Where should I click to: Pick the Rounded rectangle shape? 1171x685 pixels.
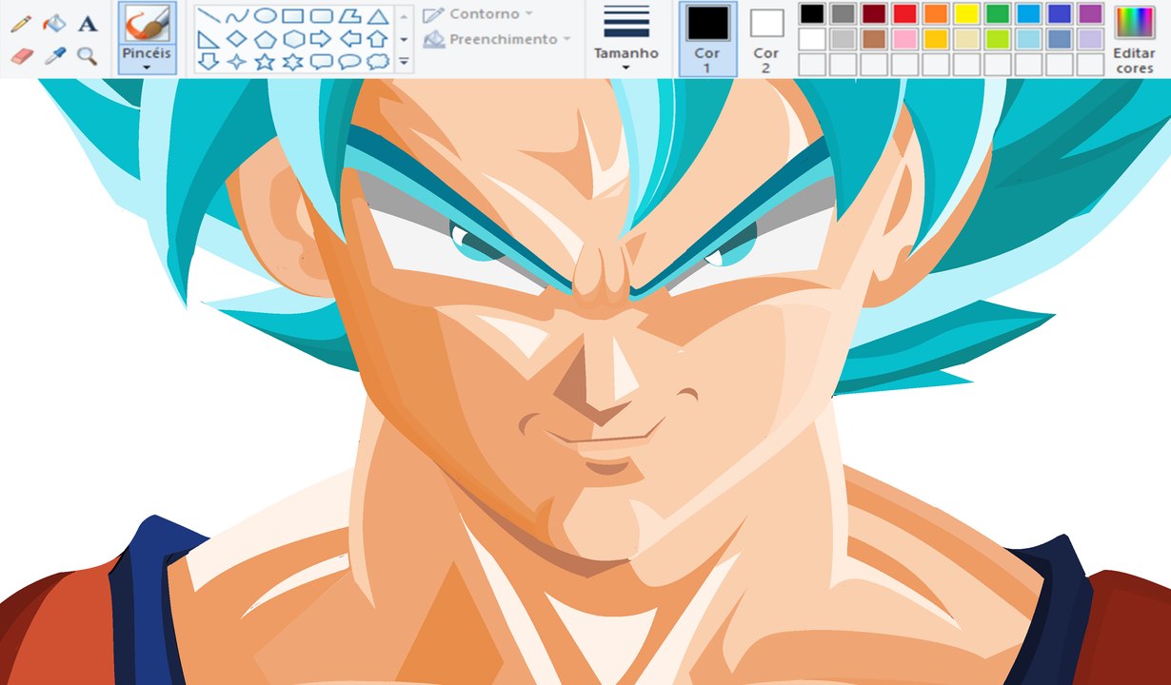point(322,16)
